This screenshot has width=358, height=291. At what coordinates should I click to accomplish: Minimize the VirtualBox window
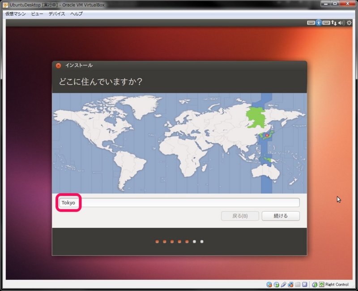point(326,3)
